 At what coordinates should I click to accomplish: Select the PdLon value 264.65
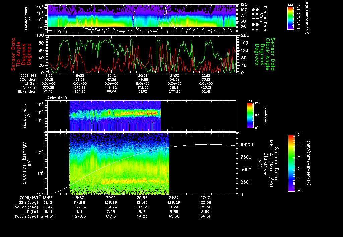[48, 216]
